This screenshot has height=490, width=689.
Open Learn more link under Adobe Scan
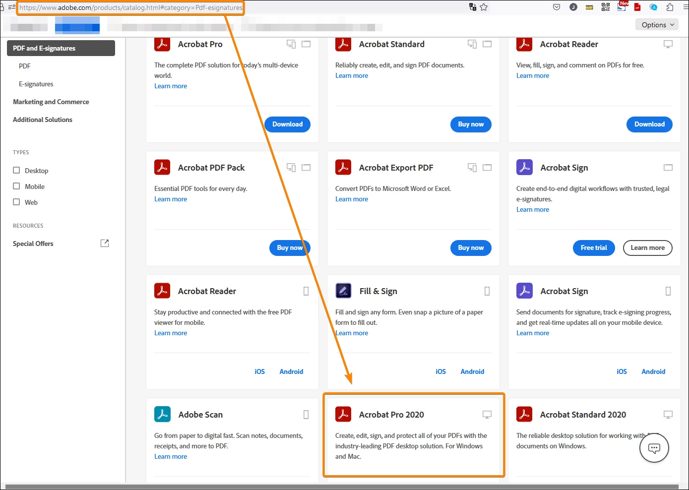click(171, 456)
